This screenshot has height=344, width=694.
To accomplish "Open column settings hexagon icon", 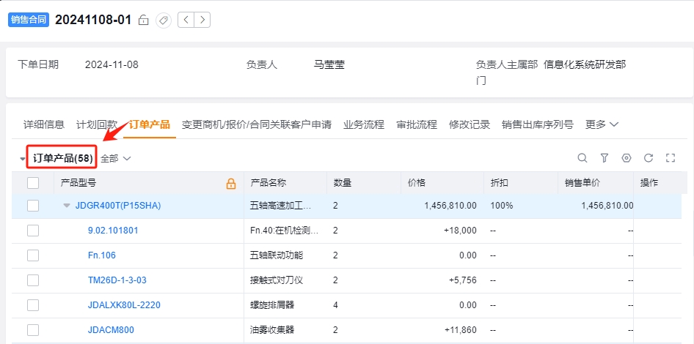I will [627, 158].
